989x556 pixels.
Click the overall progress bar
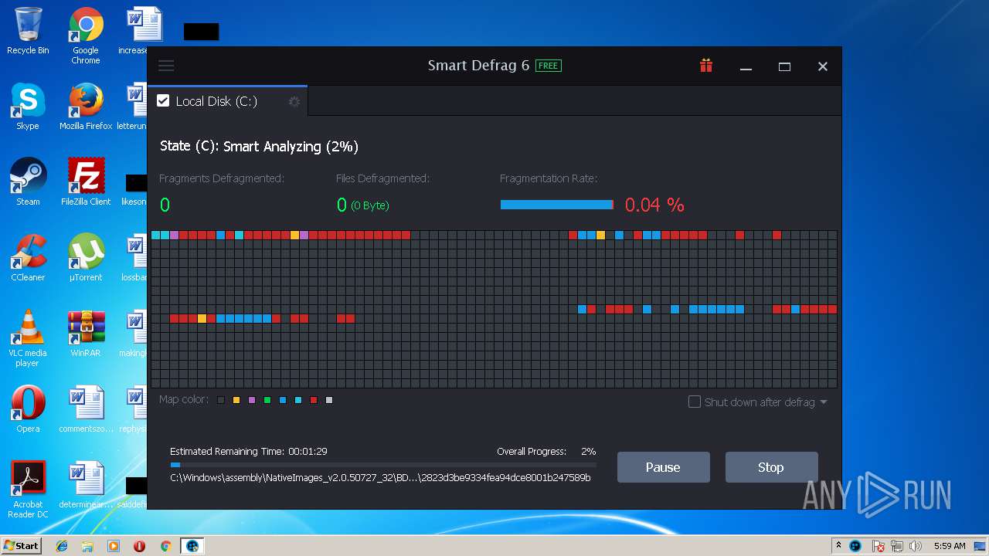[383, 465]
